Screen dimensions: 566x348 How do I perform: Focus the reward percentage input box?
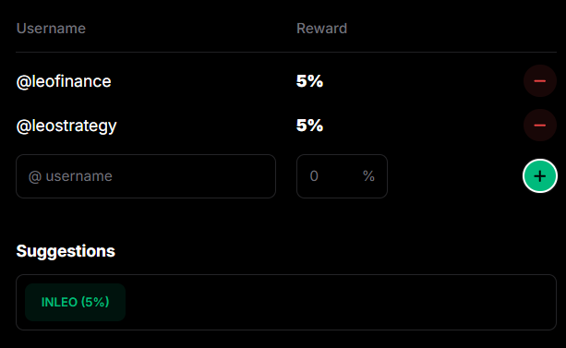(342, 176)
